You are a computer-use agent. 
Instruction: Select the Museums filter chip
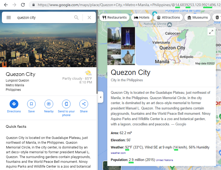197,17
